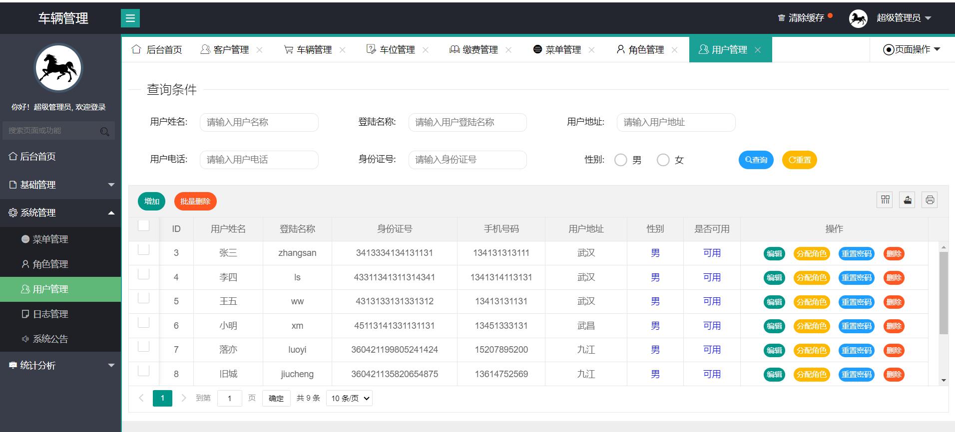Collapse the 系统管理 sidebar section
This screenshot has width=955, height=432.
pyautogui.click(x=60, y=213)
